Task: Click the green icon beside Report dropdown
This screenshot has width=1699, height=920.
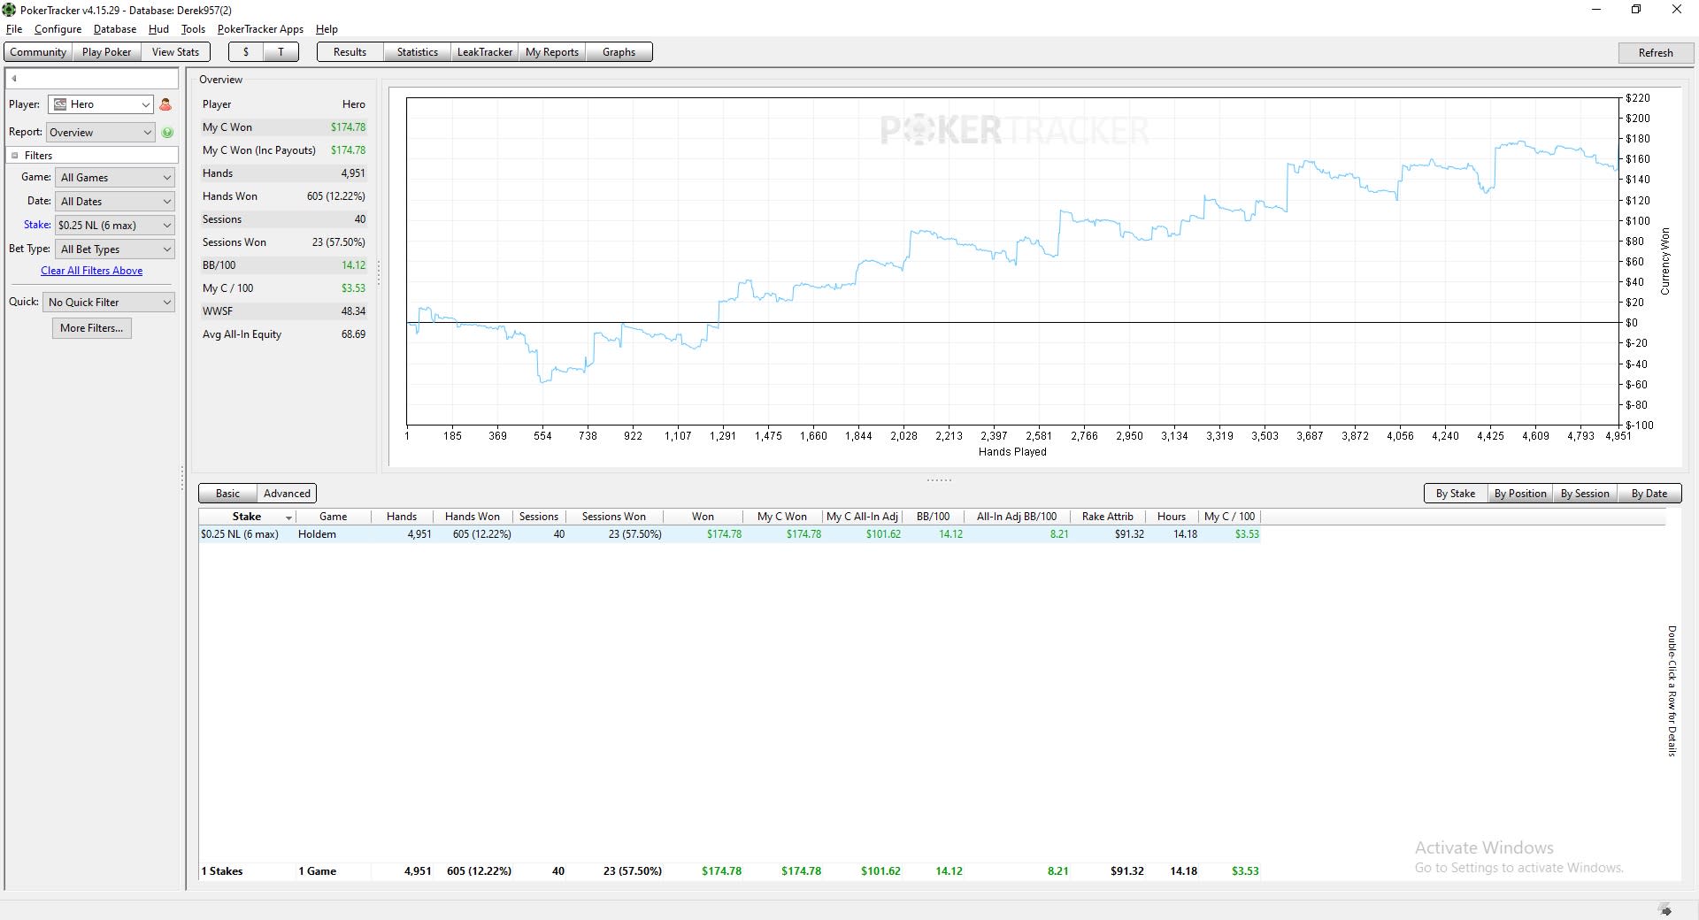Action: point(167,133)
